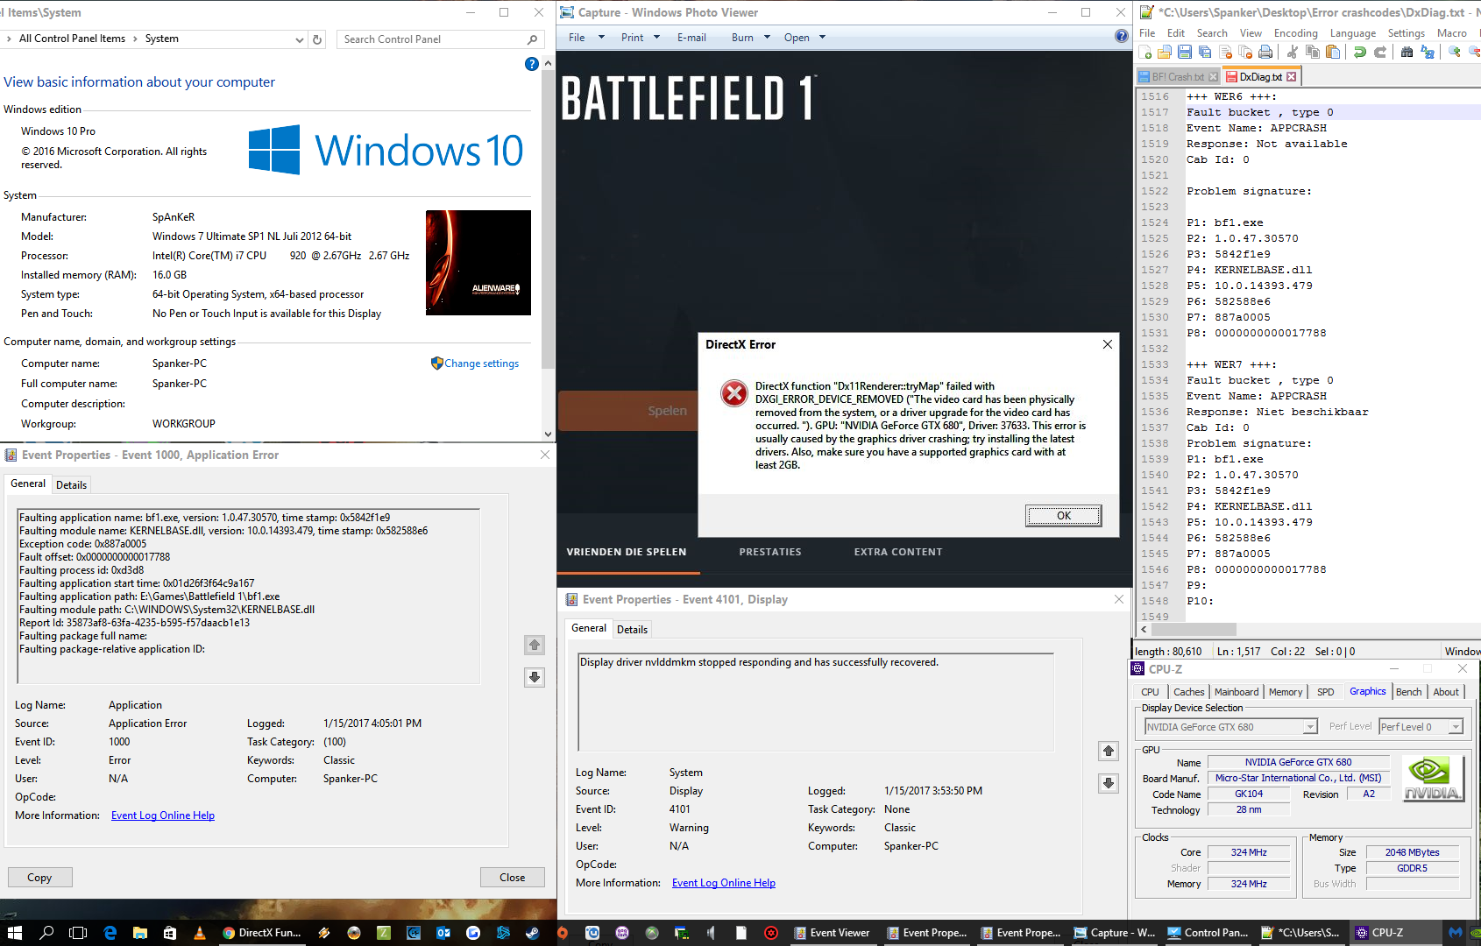This screenshot has height=946, width=1481.
Task: Open the Perf Level dropdown in CPU-Z
Action: coord(1421,727)
